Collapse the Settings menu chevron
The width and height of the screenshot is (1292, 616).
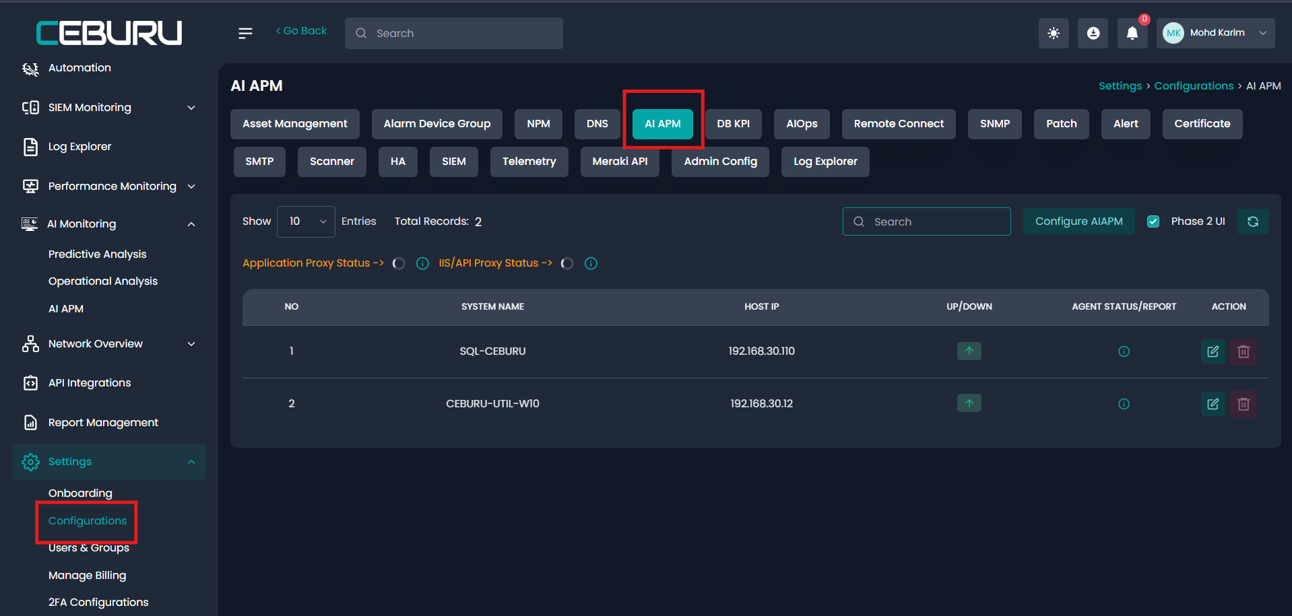[191, 462]
